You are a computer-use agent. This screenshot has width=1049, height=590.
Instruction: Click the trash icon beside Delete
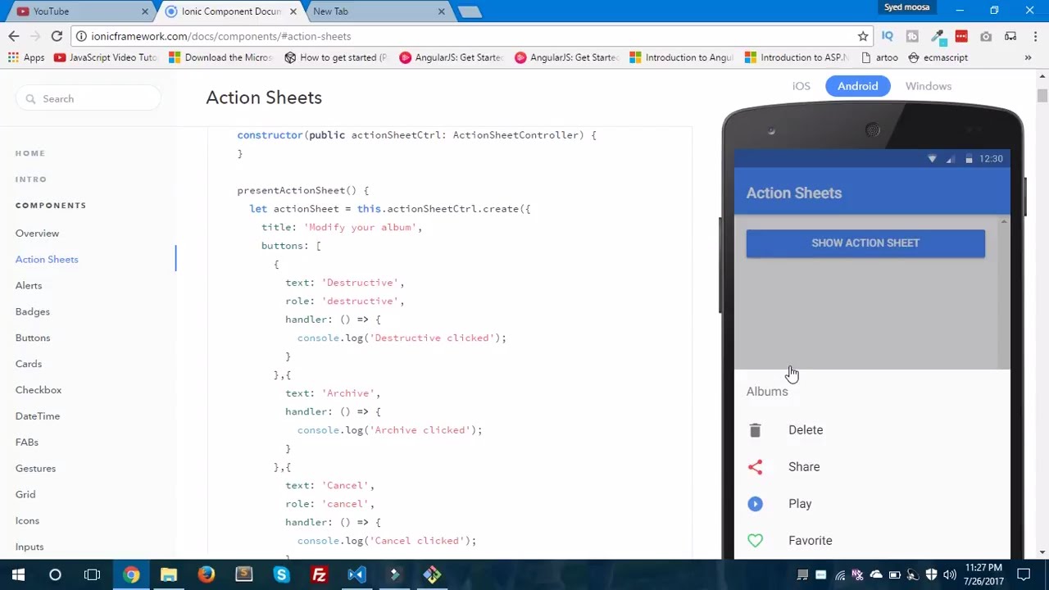tap(755, 430)
